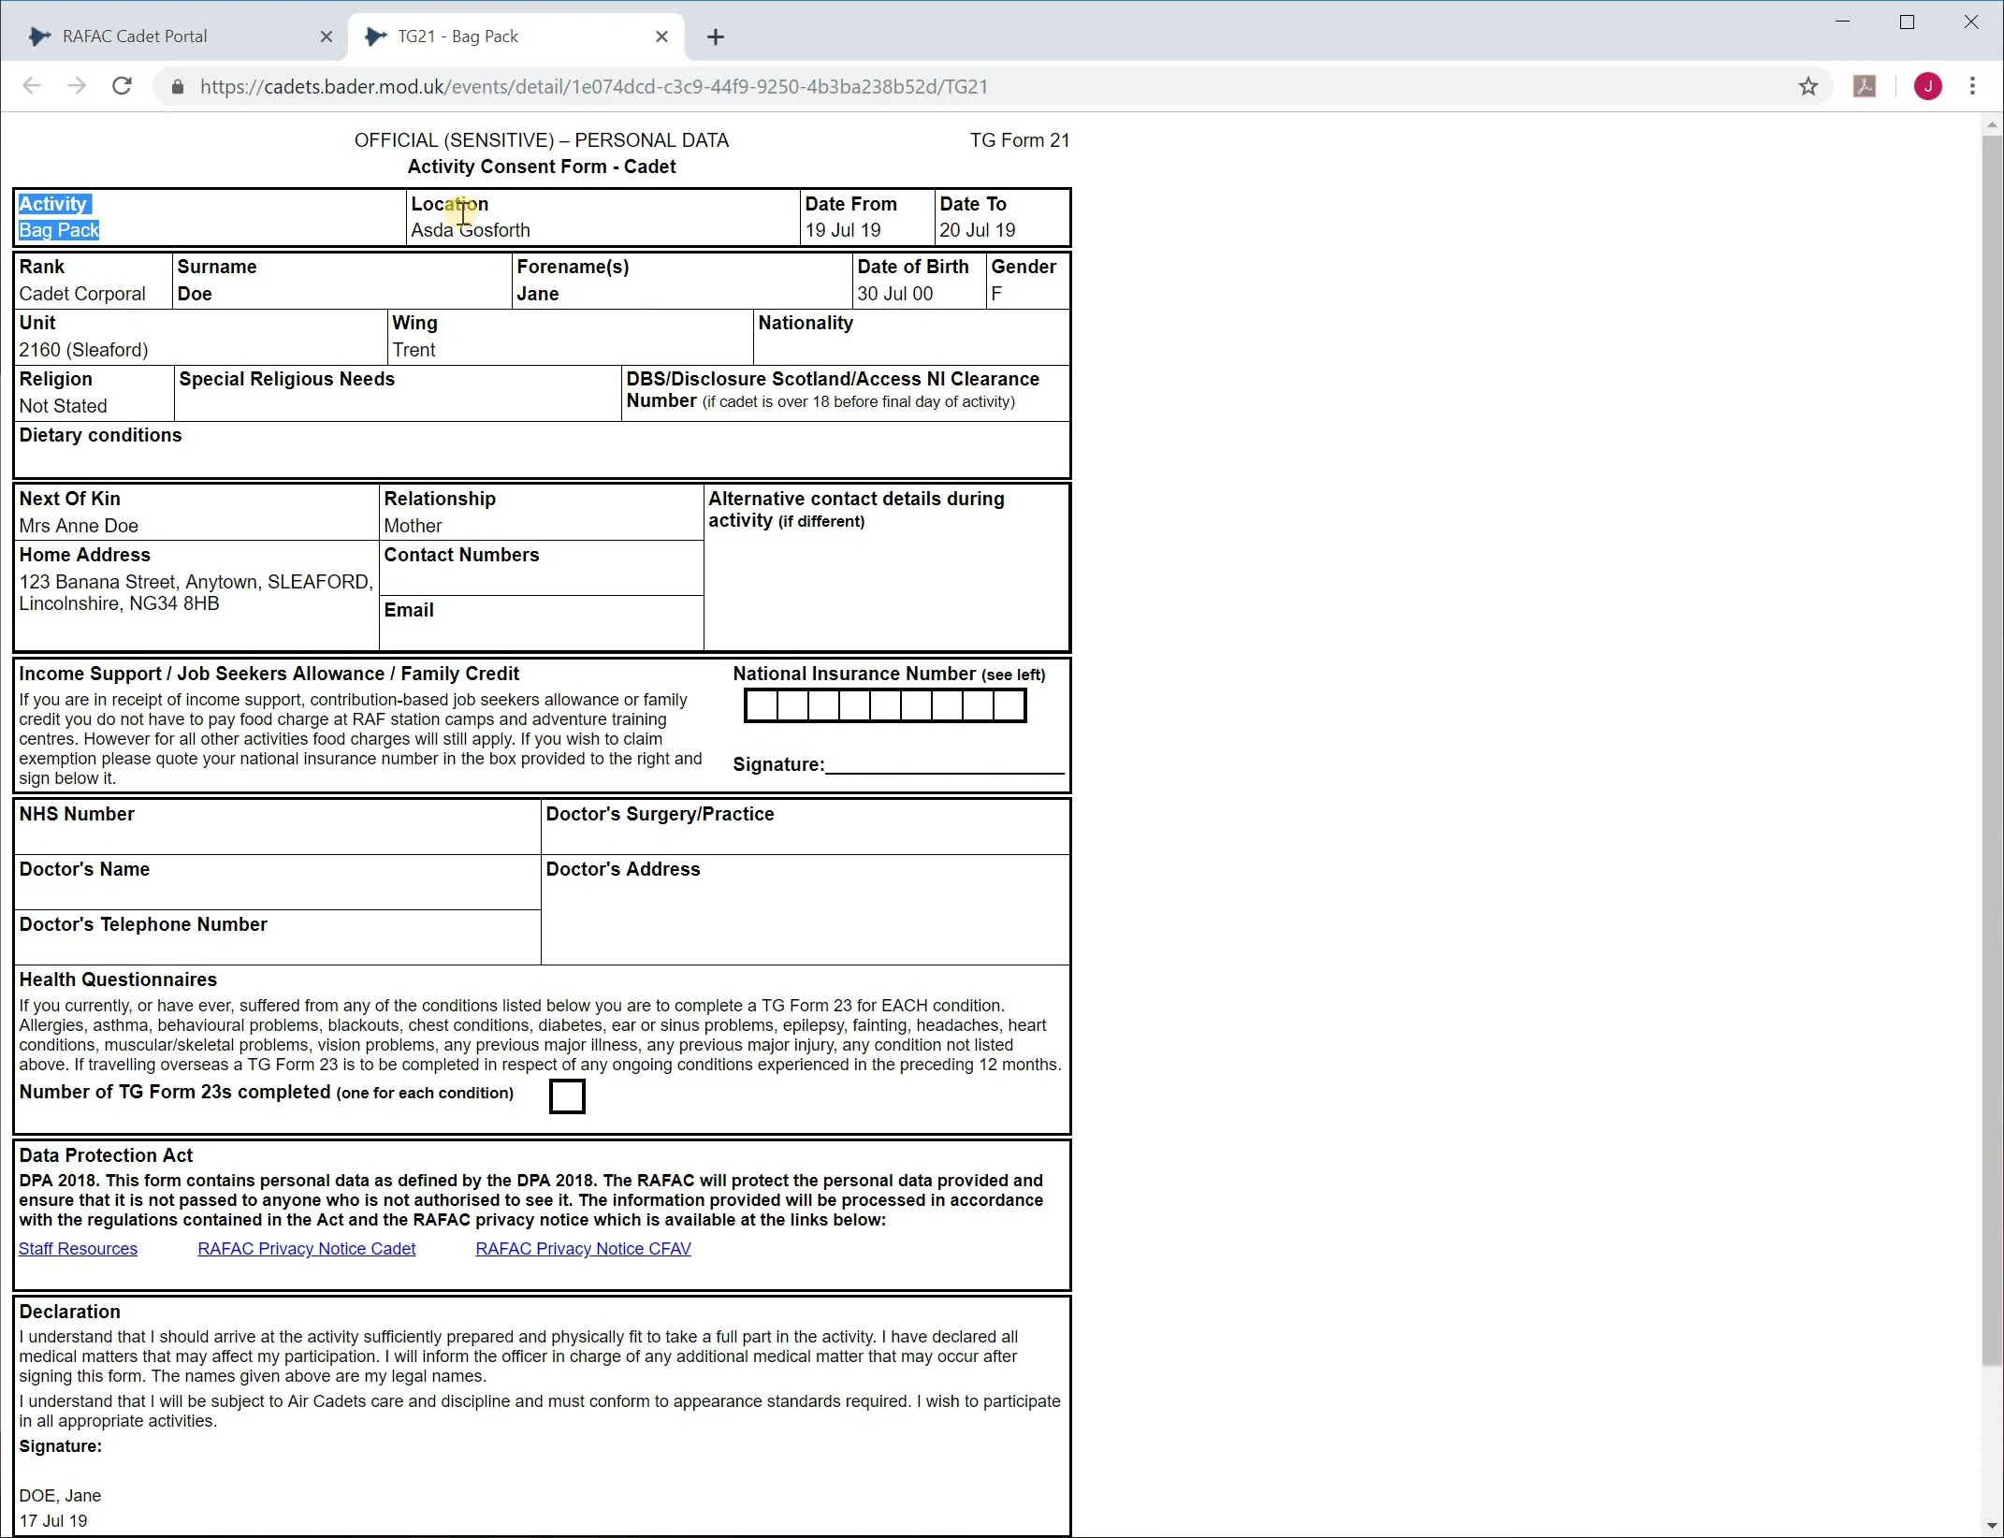Reload the current page

(x=122, y=86)
